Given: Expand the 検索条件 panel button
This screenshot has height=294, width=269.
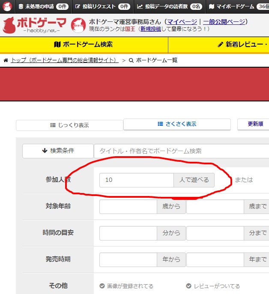Looking at the screenshot, I should tap(58, 151).
